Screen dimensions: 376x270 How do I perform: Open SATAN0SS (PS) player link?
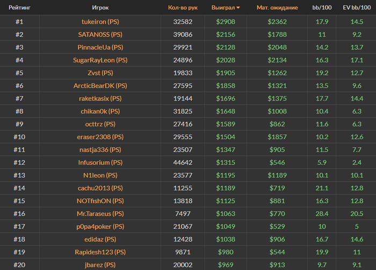(100, 35)
